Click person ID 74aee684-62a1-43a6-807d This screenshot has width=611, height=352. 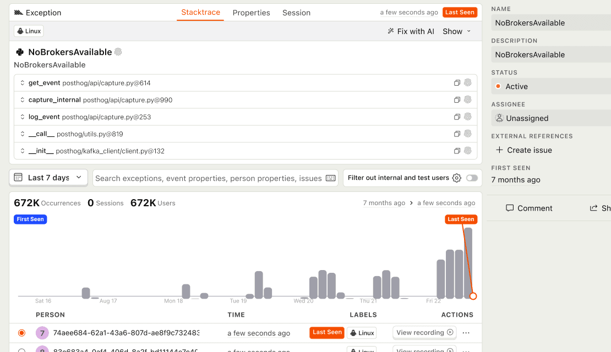tap(126, 333)
